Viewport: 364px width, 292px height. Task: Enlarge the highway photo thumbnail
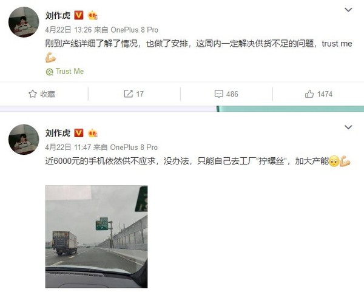[96, 237]
